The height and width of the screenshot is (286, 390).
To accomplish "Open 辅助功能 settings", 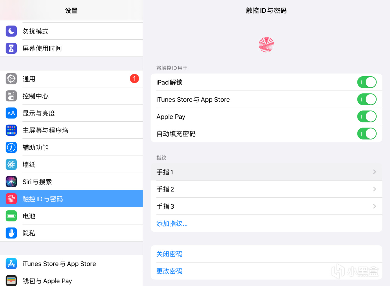I will point(71,147).
